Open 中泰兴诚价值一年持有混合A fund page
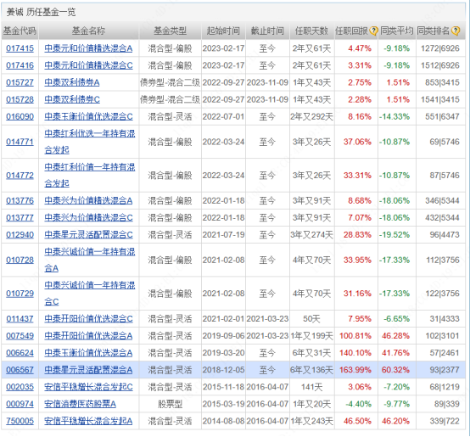Image resolution: width=470 pixels, height=437 pixels. (90, 260)
